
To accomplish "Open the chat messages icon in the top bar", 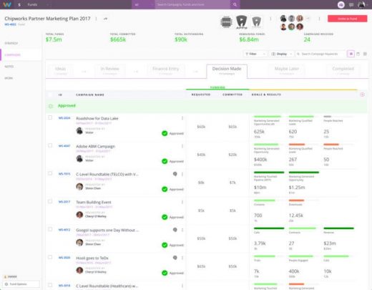I will coord(351,5).
